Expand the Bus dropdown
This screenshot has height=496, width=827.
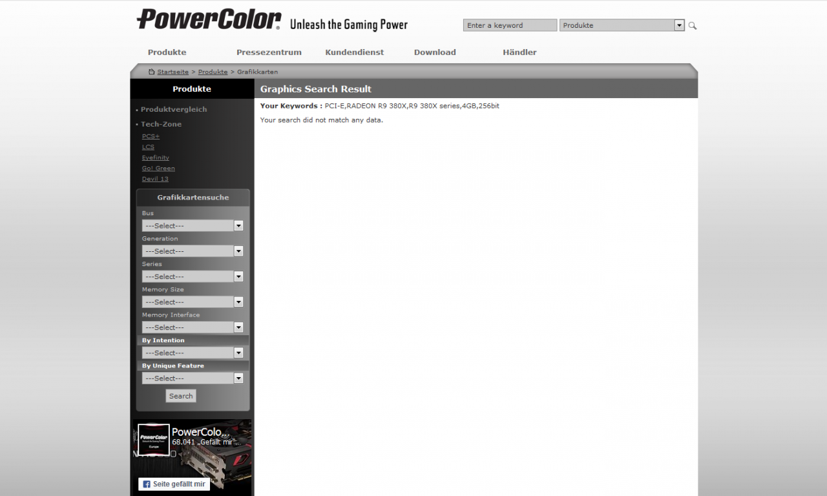point(193,225)
